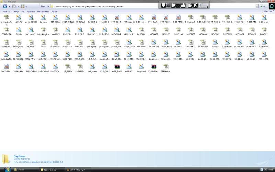275x172 pixels.
Task: Open the Ver menu
Action: coord(23,12)
